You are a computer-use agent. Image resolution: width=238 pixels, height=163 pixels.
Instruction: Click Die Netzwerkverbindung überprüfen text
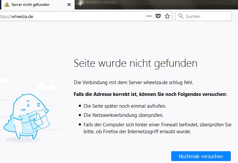tap(123, 115)
